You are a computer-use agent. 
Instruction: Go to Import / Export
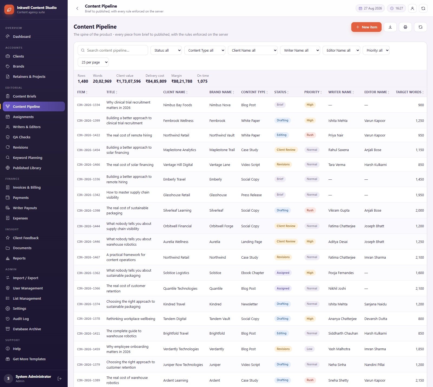coord(34,278)
